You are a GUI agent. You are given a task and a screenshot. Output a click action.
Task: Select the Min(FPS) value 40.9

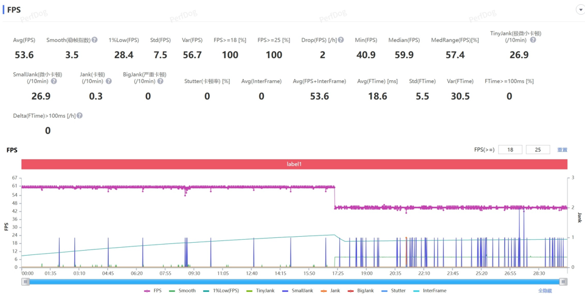click(366, 55)
